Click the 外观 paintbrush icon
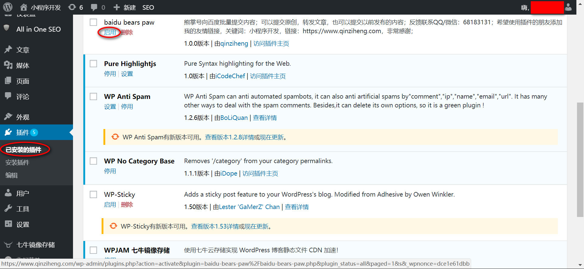This screenshot has height=269, width=584. 8,117
